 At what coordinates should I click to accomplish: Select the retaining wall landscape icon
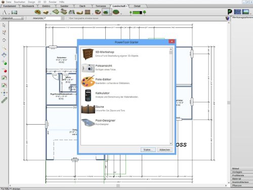point(72,12)
